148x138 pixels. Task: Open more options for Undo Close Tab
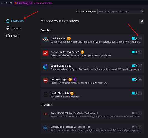[140, 93]
